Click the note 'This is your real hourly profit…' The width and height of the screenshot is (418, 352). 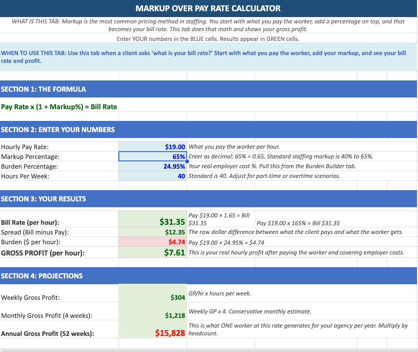[x=296, y=253]
